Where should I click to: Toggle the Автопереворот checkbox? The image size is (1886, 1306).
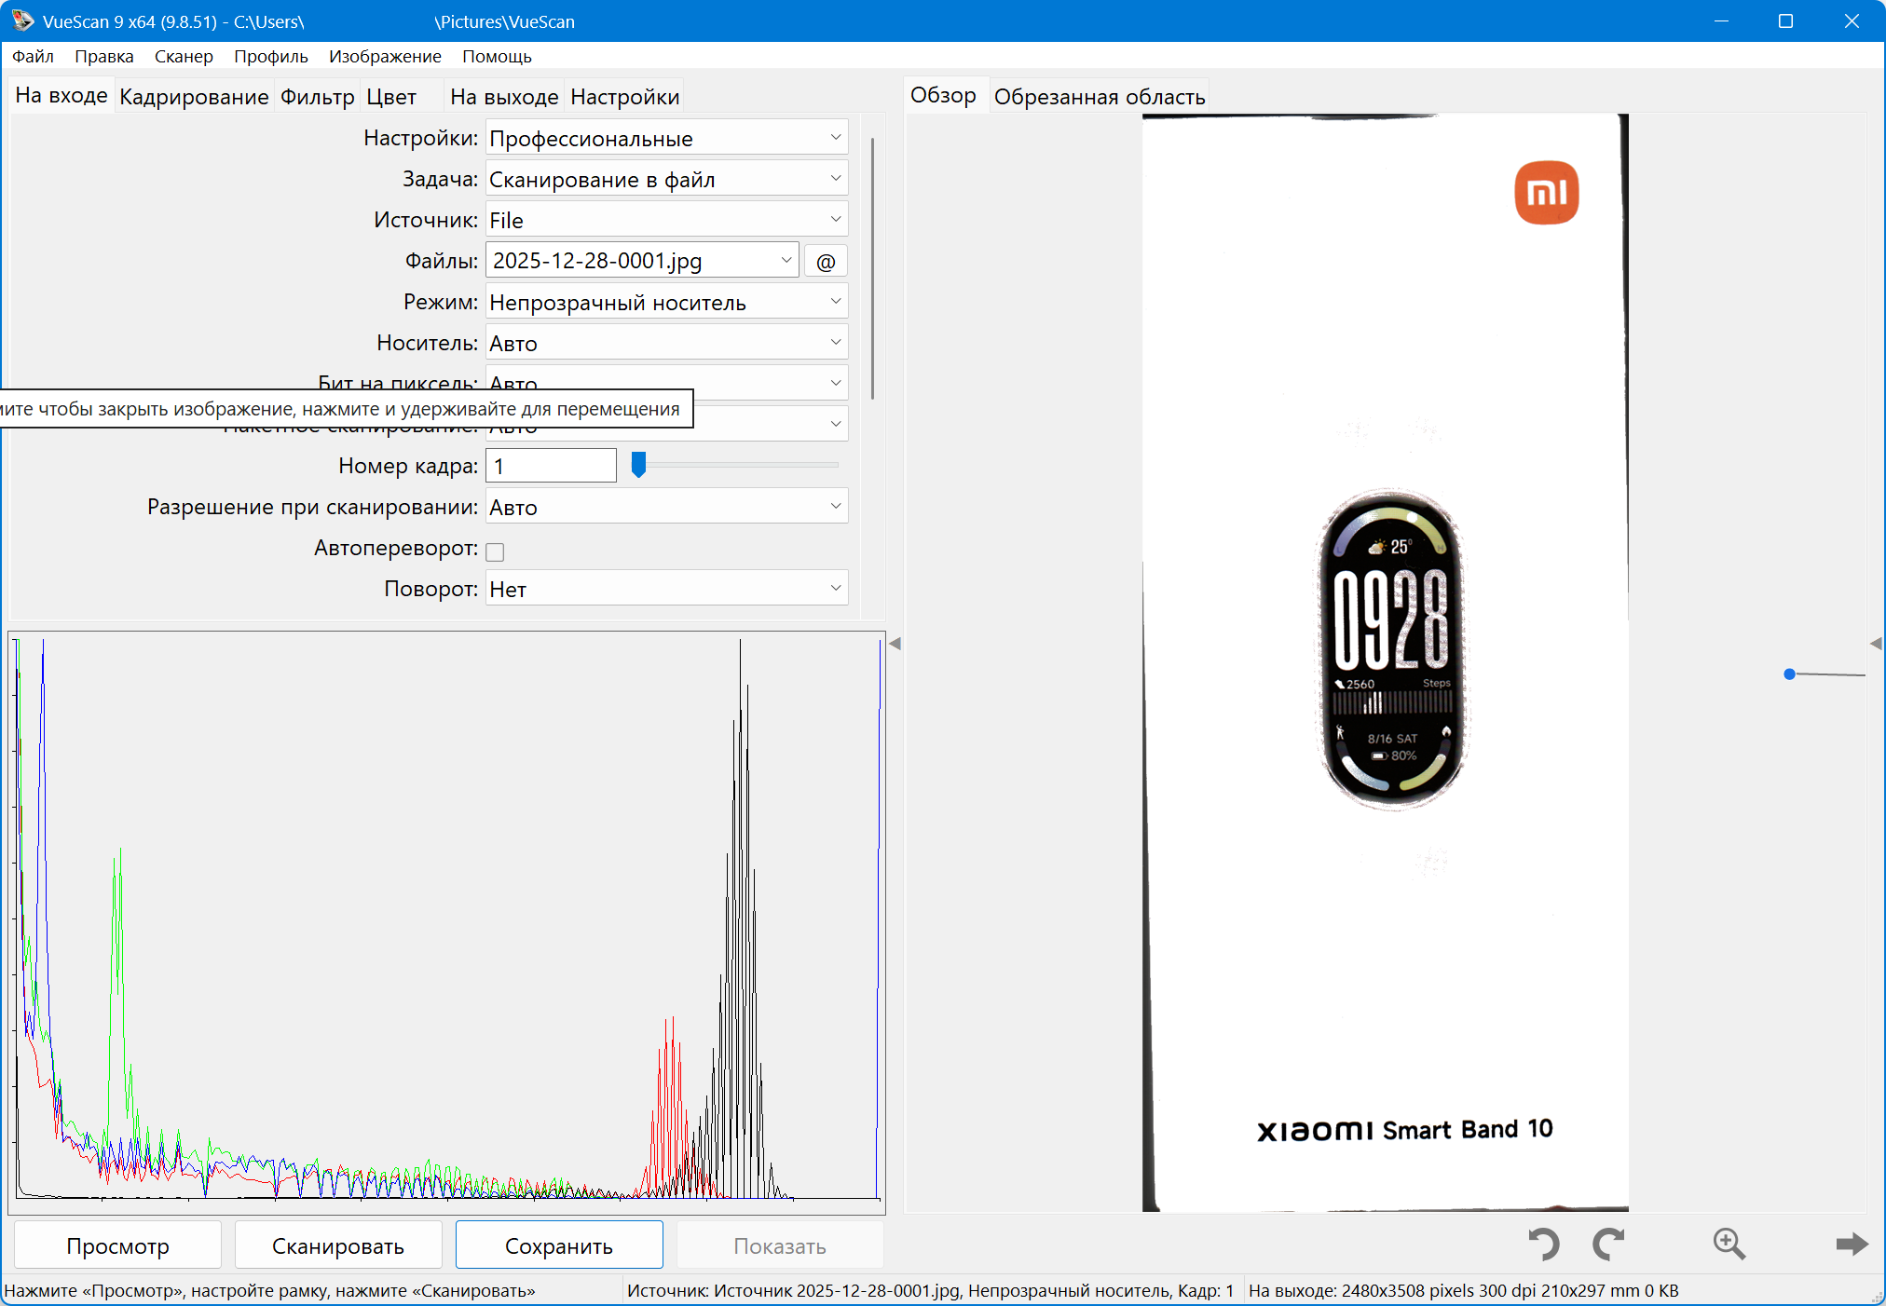click(x=495, y=551)
